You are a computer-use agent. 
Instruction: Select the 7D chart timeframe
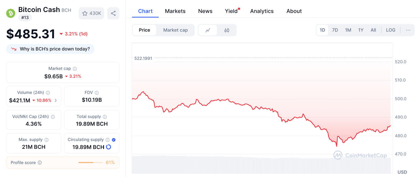335,30
